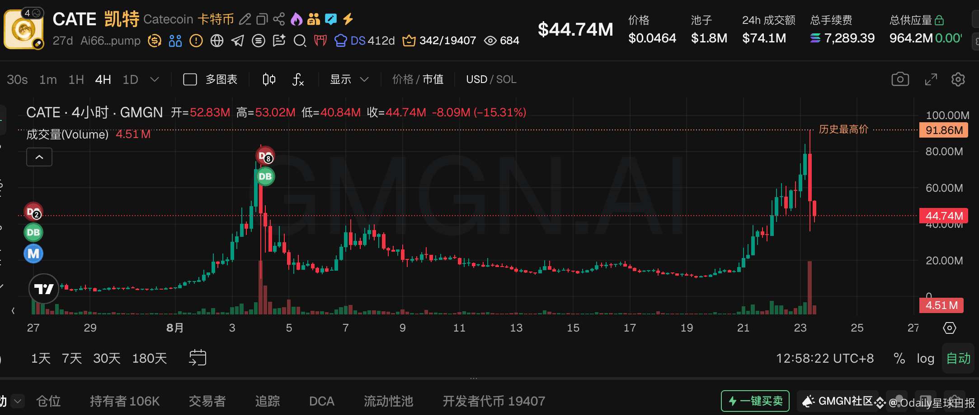Select the 1D timeframe
Screen dimensions: 979x415
130,79
